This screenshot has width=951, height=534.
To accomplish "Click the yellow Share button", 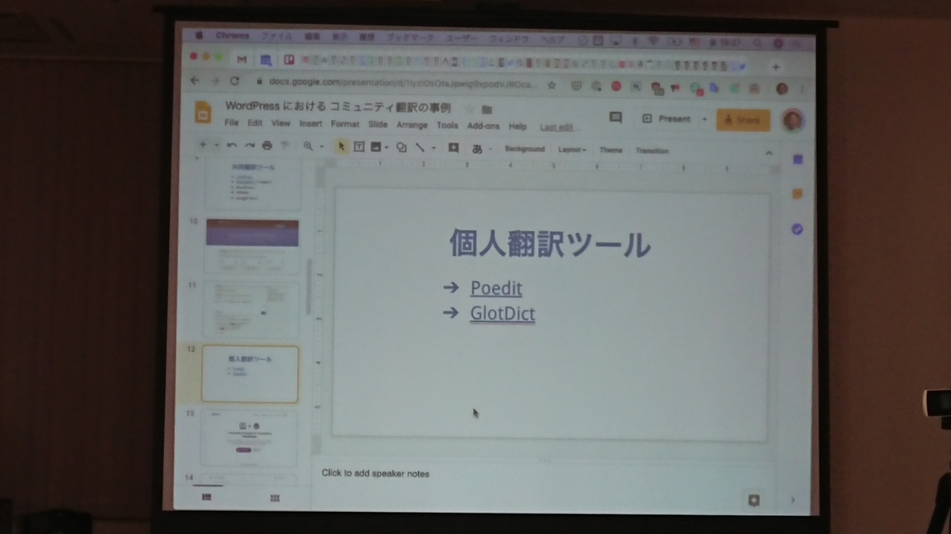I will tap(743, 119).
